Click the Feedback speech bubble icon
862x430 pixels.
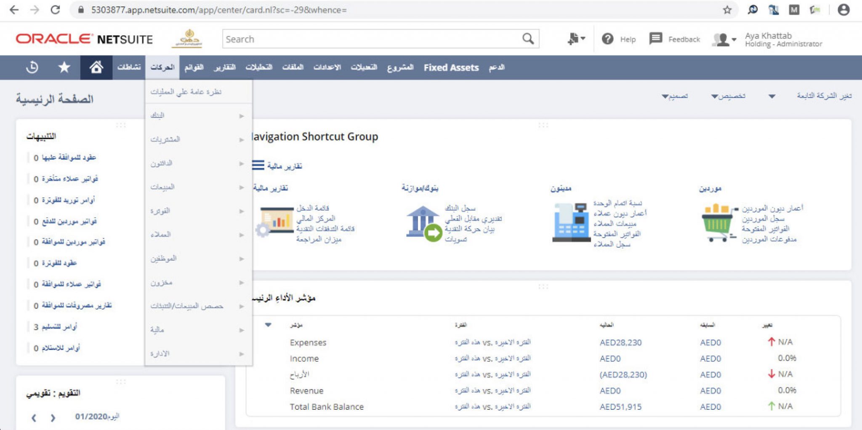click(655, 38)
